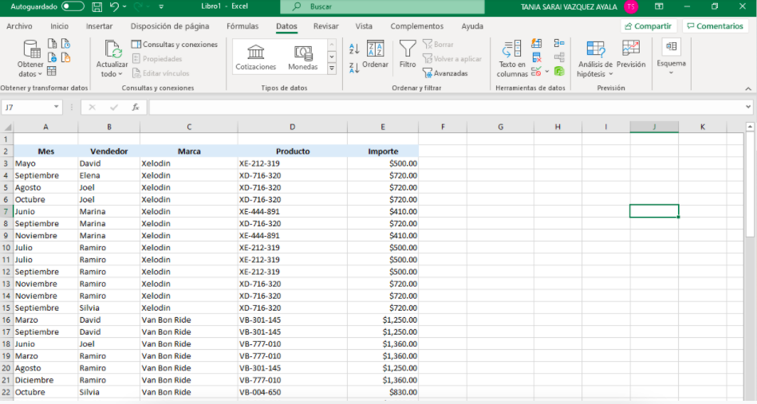Toggle the Autoguardado switch
This screenshot has width=757, height=404.
(x=73, y=6)
